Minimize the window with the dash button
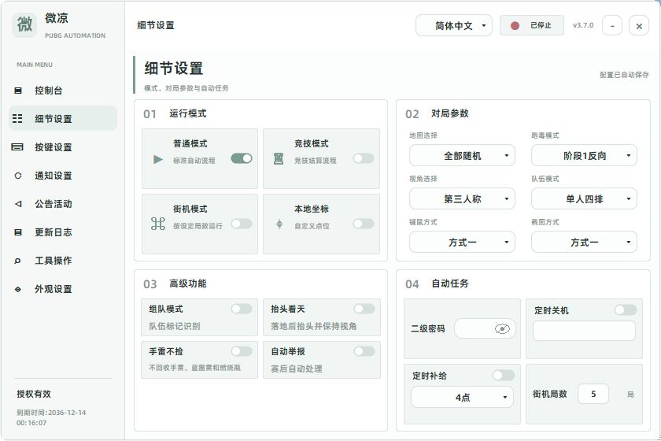The image size is (661, 441). coord(612,26)
